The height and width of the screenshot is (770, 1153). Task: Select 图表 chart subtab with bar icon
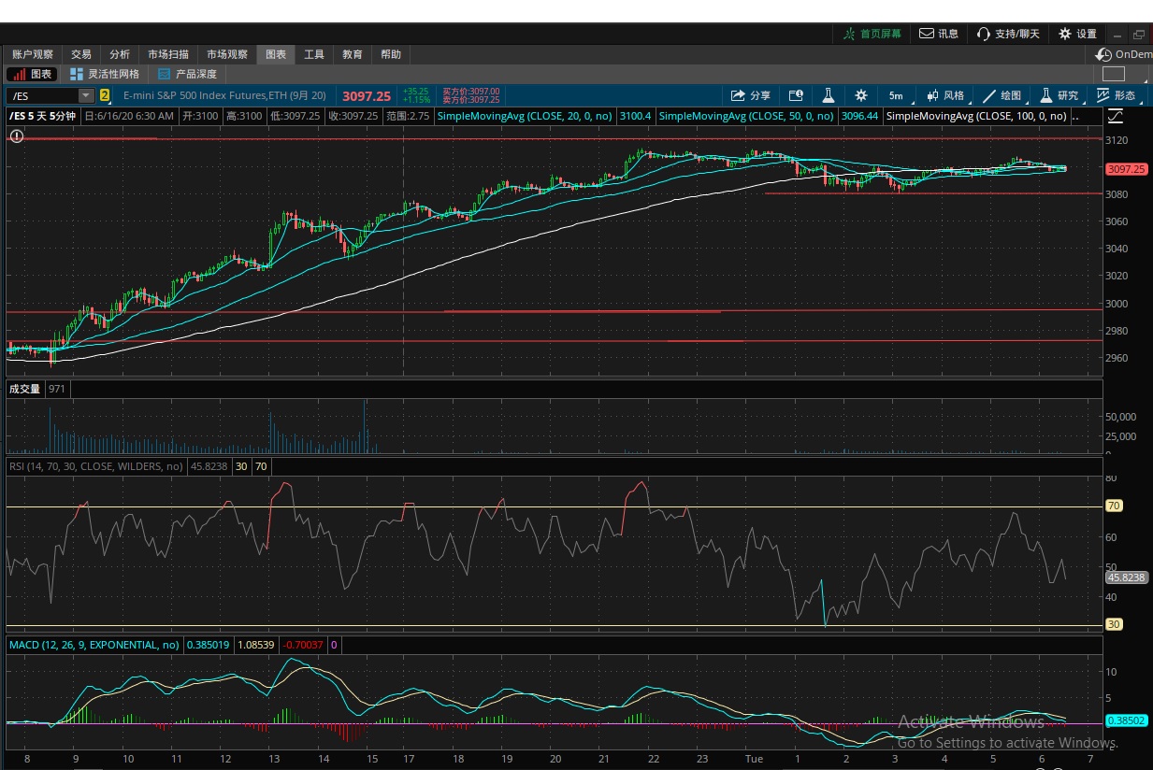(34, 74)
